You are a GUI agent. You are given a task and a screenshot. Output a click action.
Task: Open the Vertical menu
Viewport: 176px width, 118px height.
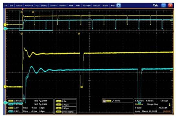[19, 5]
